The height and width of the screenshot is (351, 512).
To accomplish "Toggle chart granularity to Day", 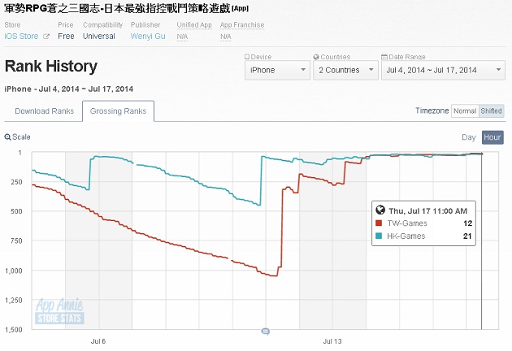I will click(x=469, y=137).
